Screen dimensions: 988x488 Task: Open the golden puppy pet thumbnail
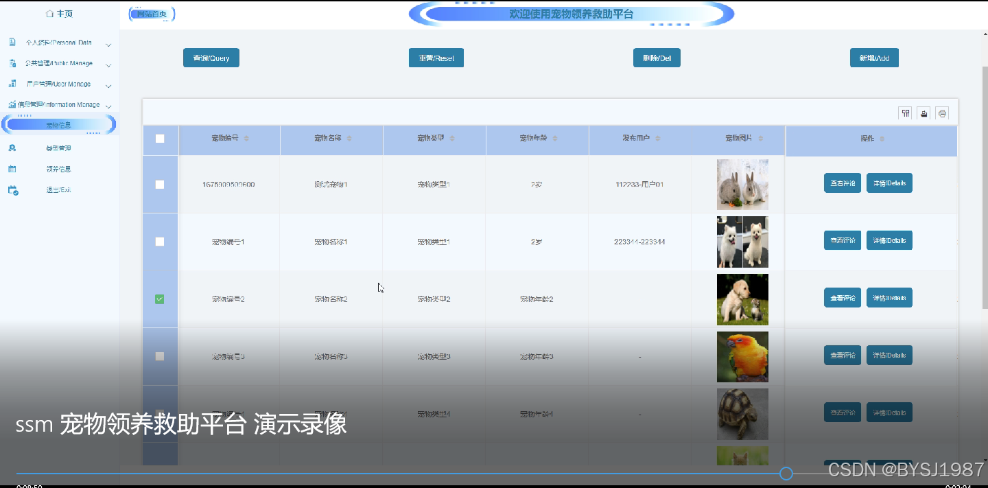742,299
